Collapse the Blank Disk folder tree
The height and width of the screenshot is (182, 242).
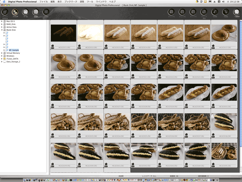[x=2, y=30]
